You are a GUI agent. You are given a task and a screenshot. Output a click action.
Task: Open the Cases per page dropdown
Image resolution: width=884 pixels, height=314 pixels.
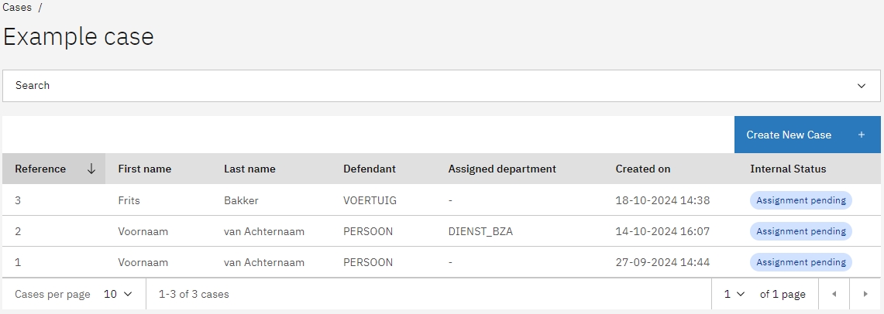pos(119,295)
